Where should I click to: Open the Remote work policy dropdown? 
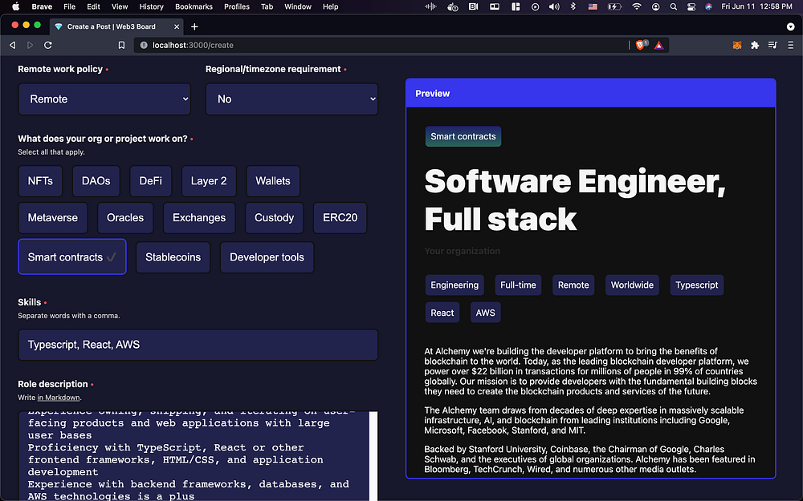104,99
